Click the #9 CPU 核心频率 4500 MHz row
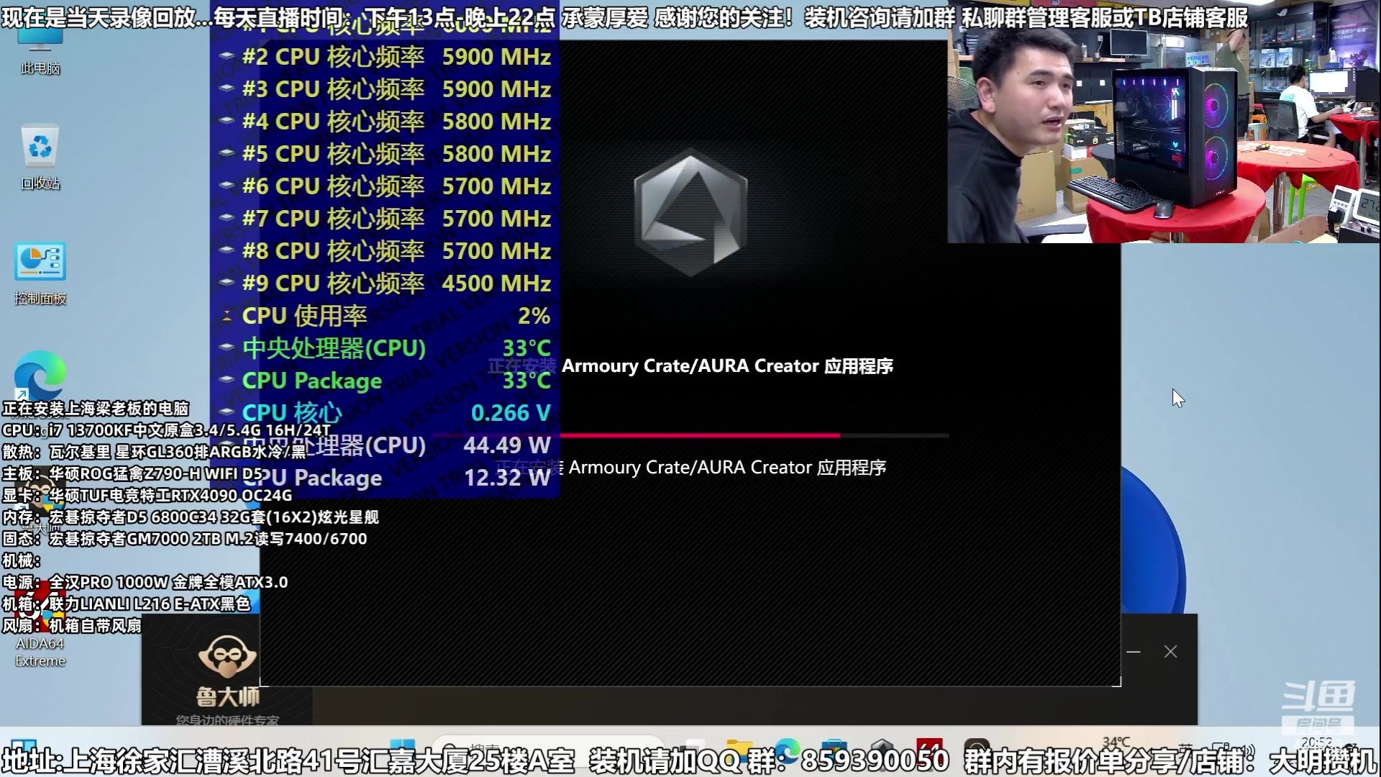Screen dimensions: 1381x777 [388, 283]
